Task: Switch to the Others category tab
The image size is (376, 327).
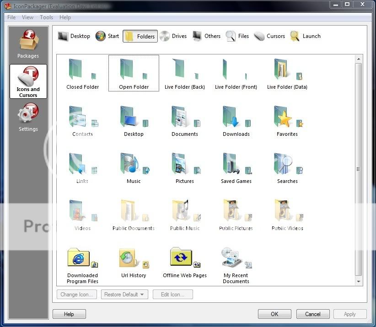Action: [x=206, y=36]
